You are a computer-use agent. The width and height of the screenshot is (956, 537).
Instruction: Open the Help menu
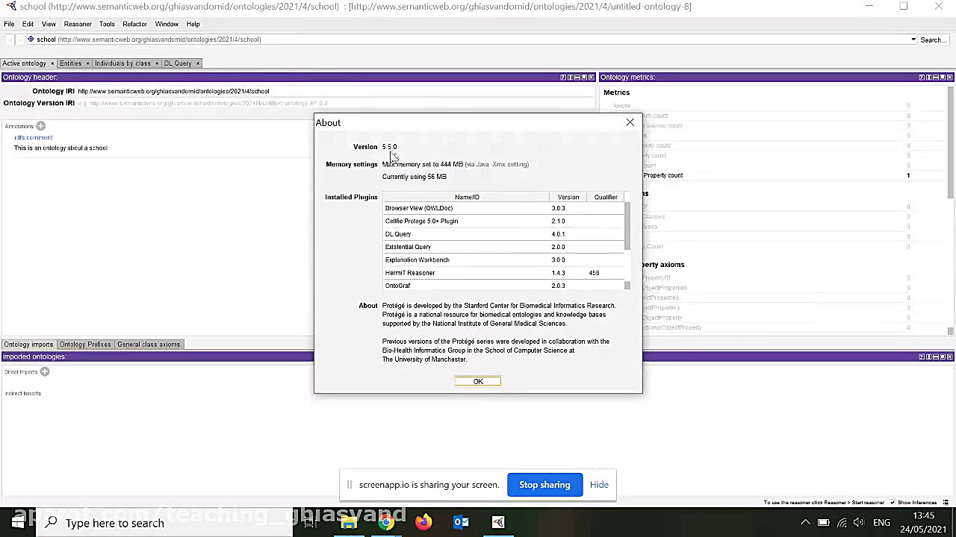(x=193, y=24)
